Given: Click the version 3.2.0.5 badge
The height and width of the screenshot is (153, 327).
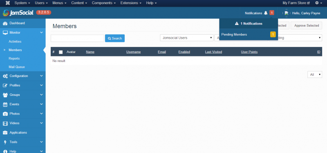Looking at the screenshot, I should click(44, 13).
